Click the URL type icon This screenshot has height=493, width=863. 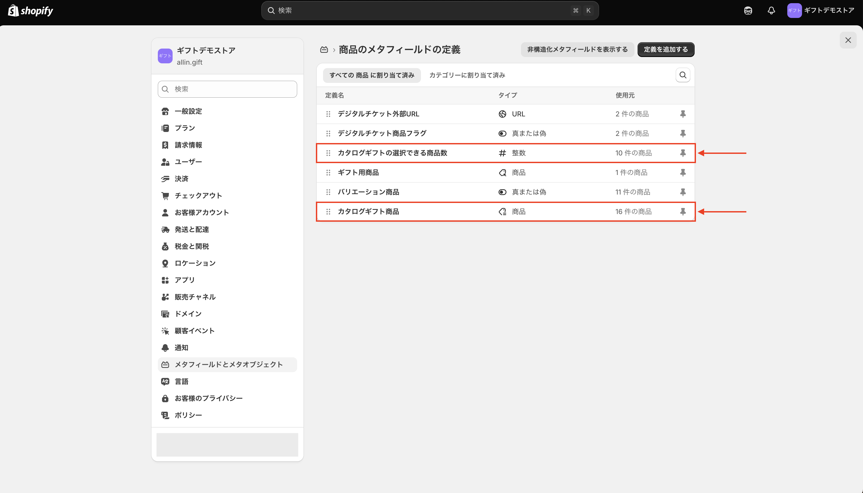tap(502, 114)
